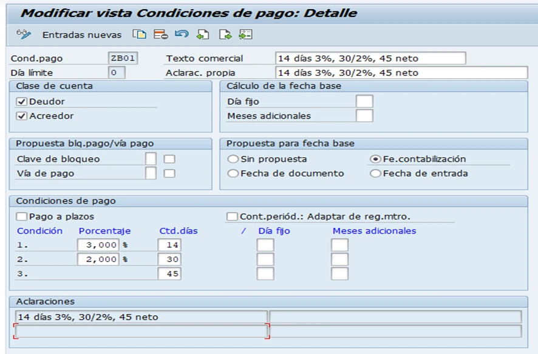The height and width of the screenshot is (354, 538).
Task: Click the Clase de cuenta header
Action: (54, 86)
